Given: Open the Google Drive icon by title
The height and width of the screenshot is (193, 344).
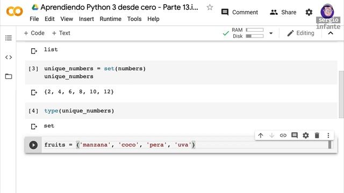Looking at the screenshot, I should click(35, 7).
